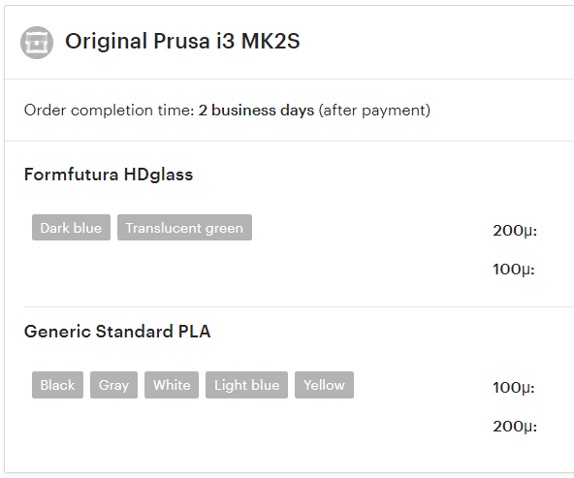574x478 pixels.
Task: Select the Gray PLA color tag
Action: tap(113, 385)
